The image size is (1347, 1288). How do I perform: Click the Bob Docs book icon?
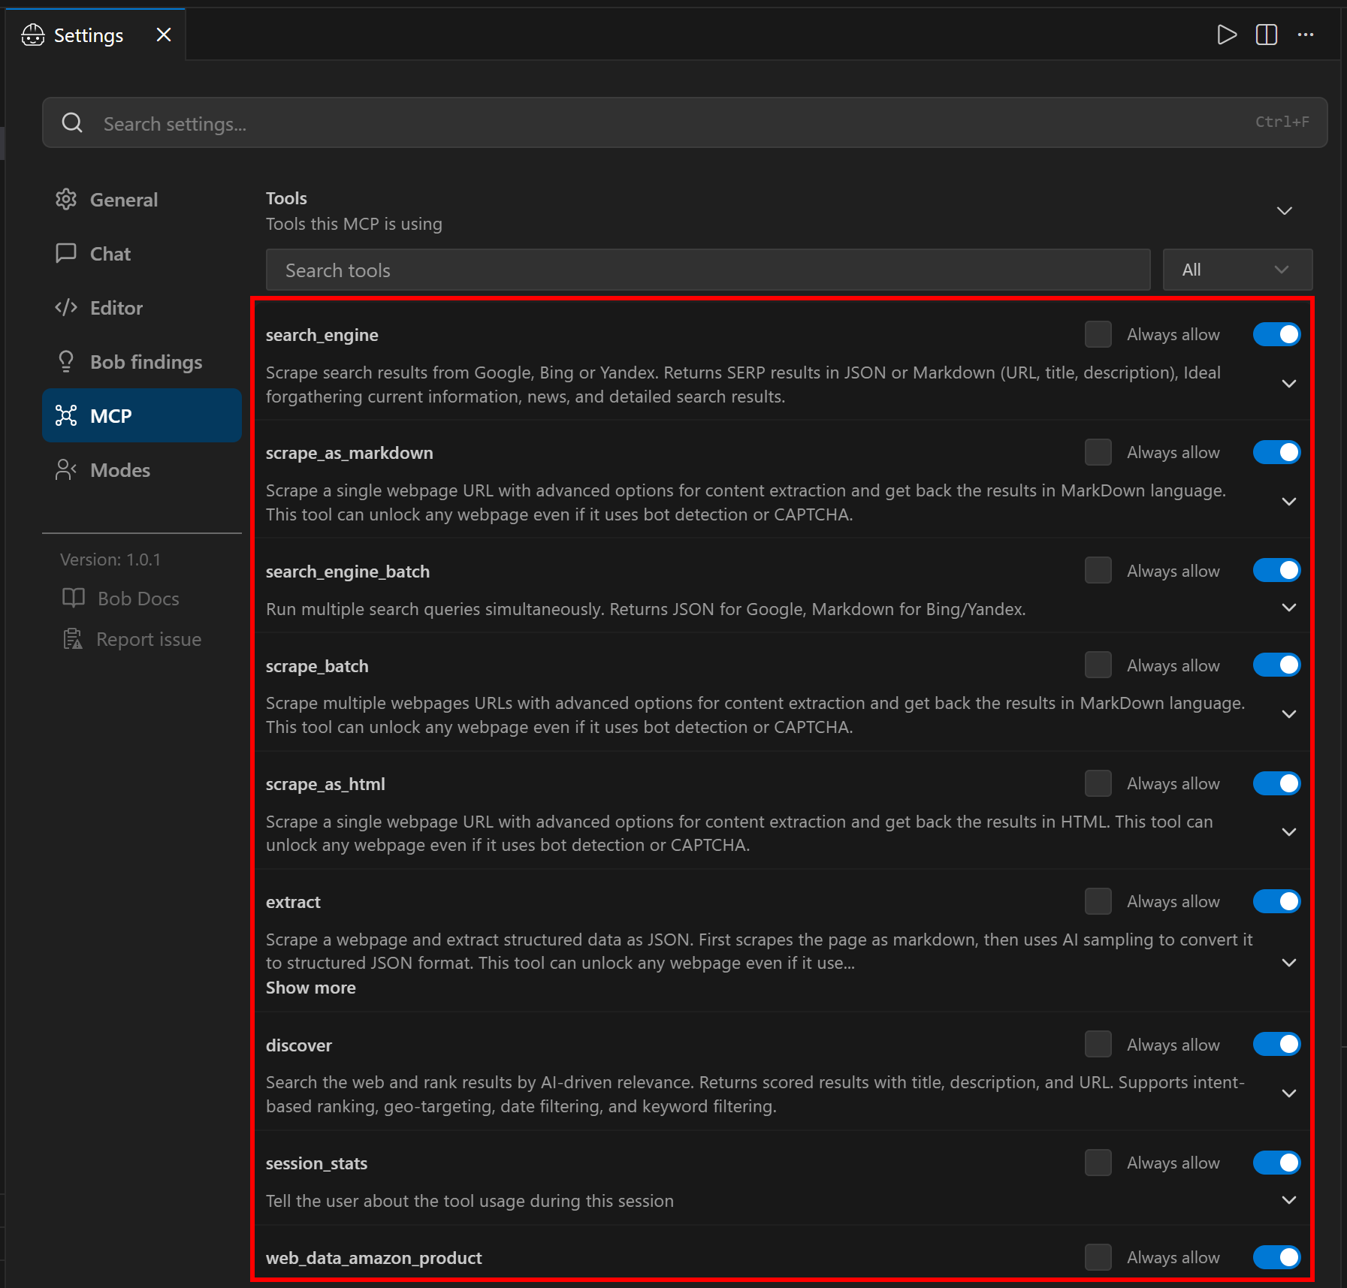(74, 598)
